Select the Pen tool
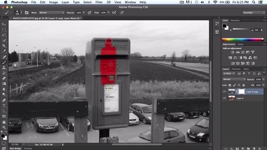The height and width of the screenshot is (150, 267). pos(4,100)
